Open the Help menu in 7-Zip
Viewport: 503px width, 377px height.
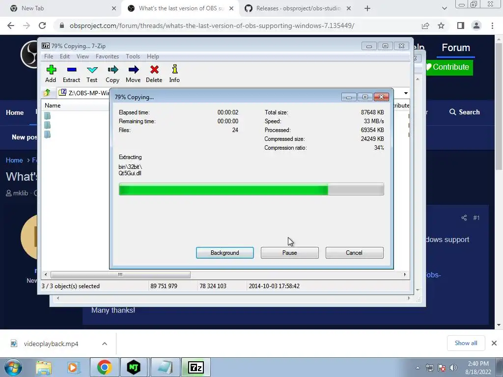[x=153, y=56]
